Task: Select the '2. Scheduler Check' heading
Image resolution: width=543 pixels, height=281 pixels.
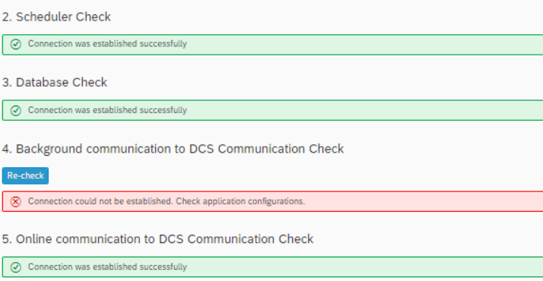Action: click(x=56, y=17)
